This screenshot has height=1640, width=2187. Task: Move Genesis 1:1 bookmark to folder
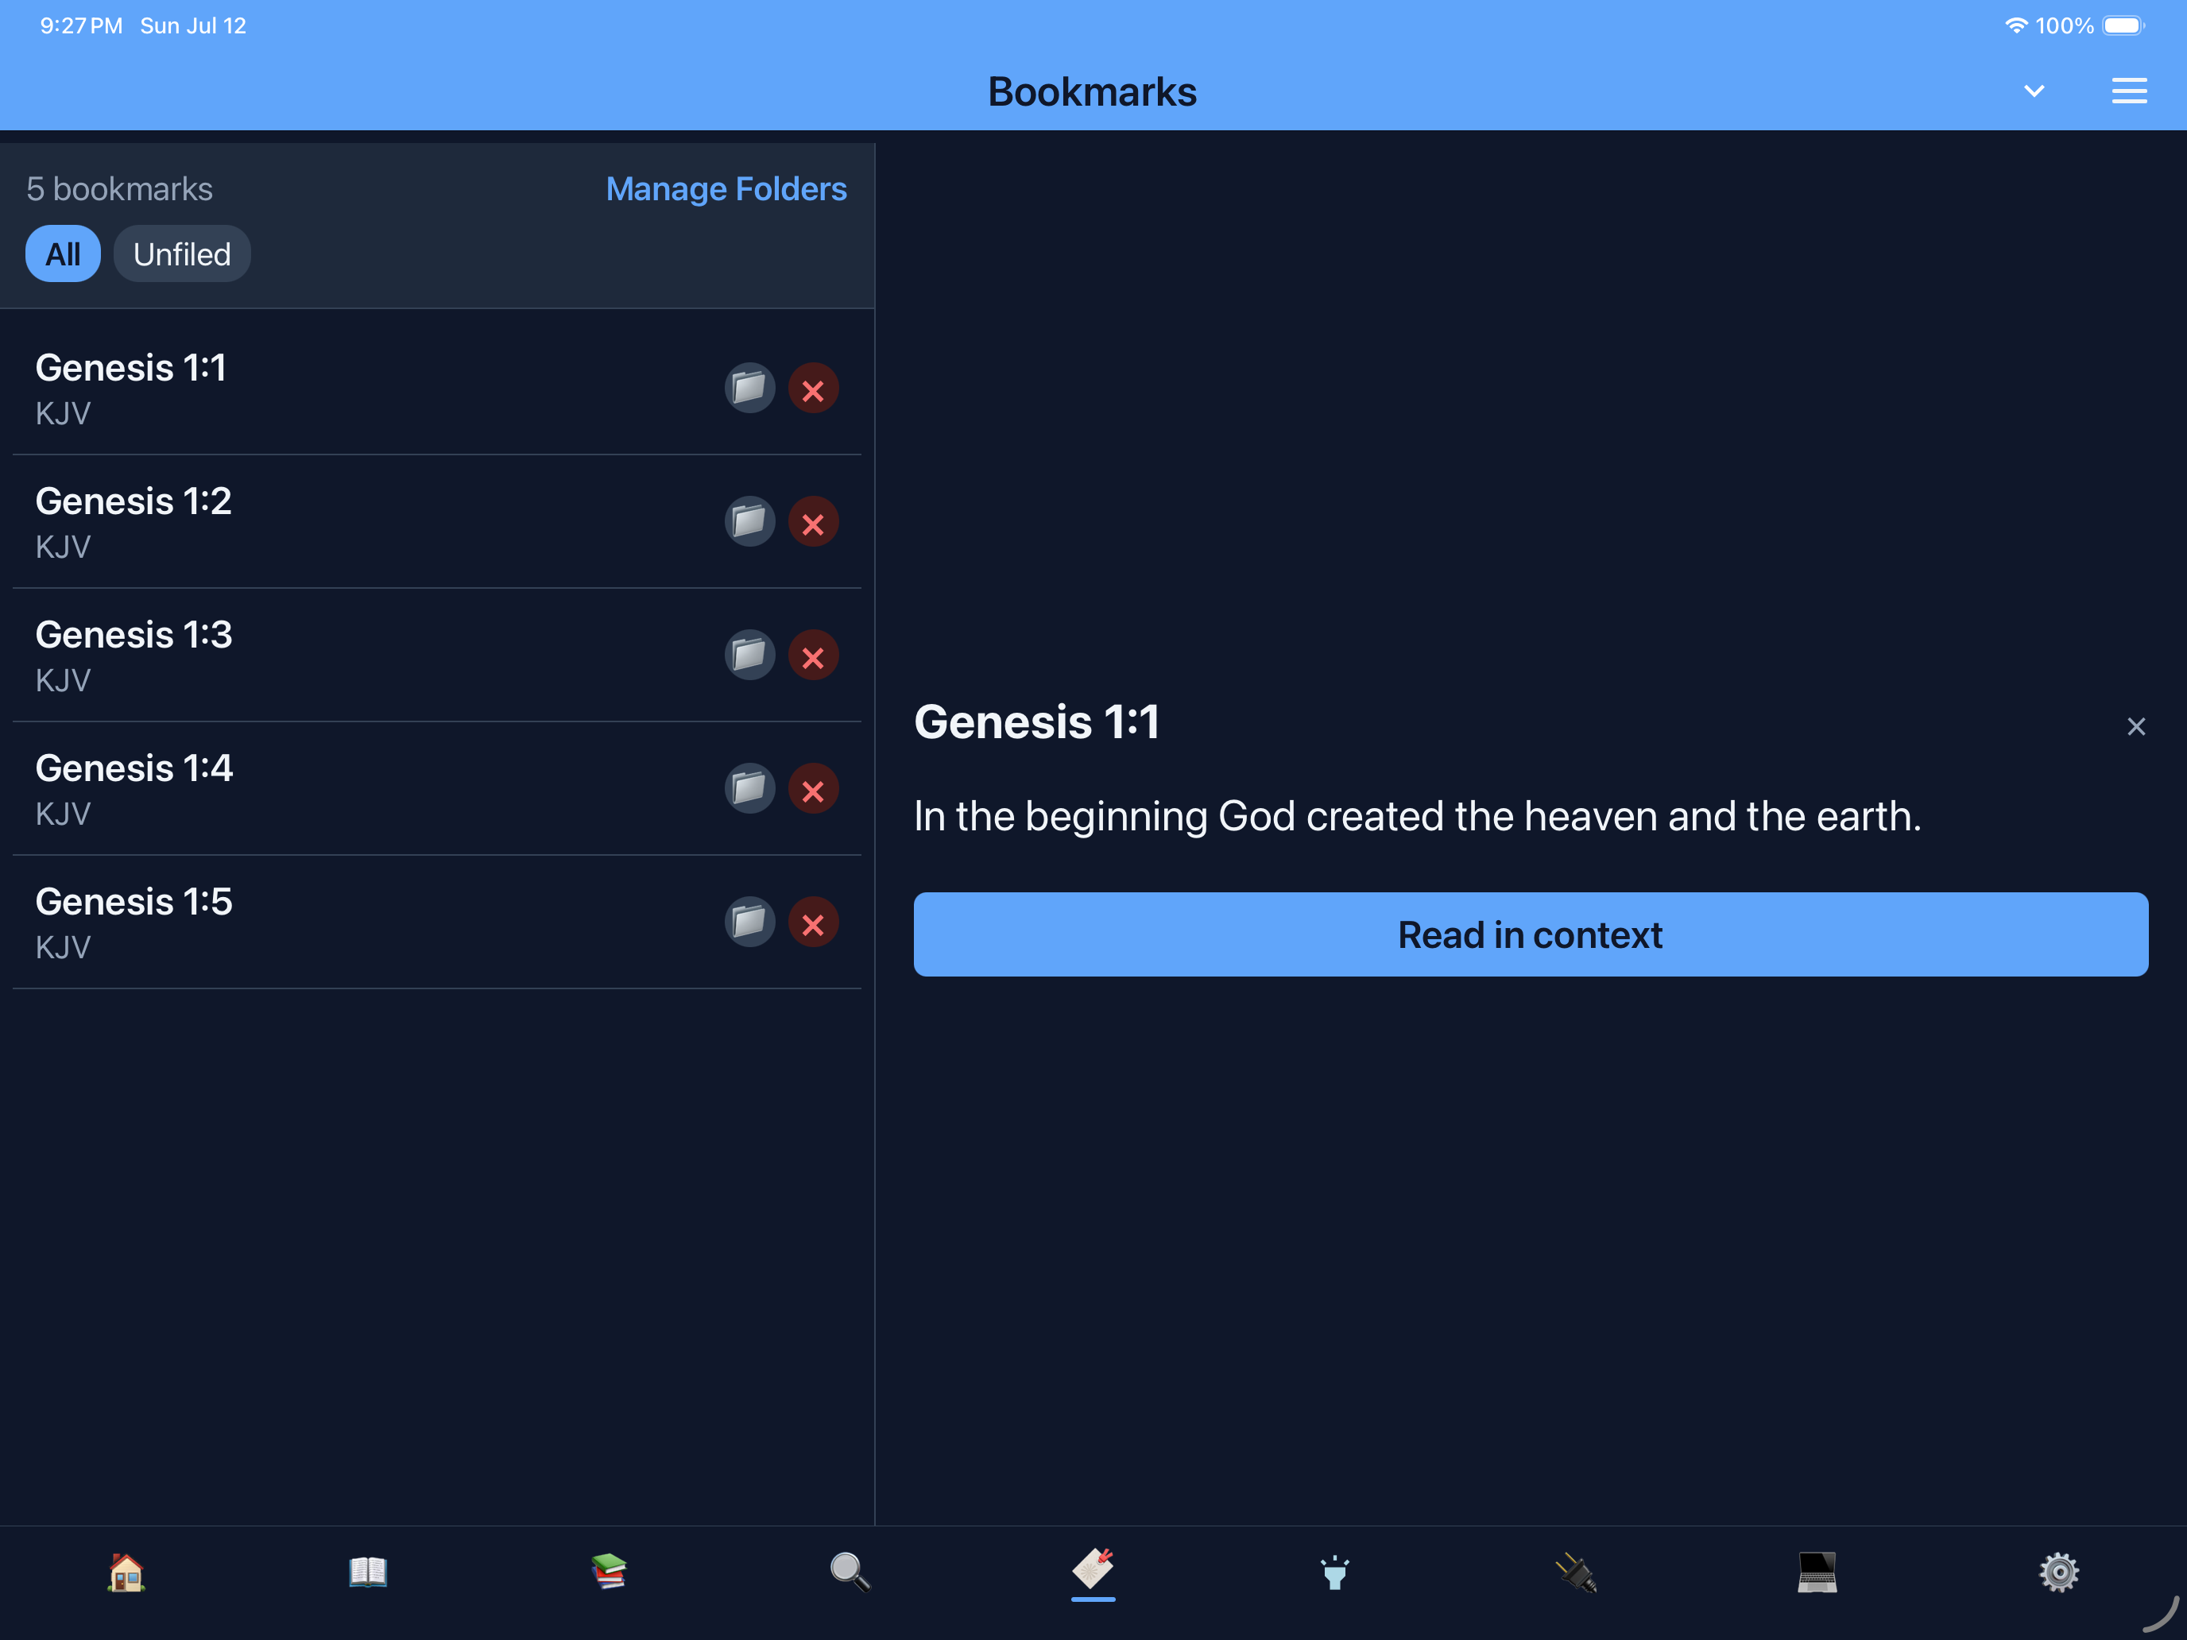[749, 389]
